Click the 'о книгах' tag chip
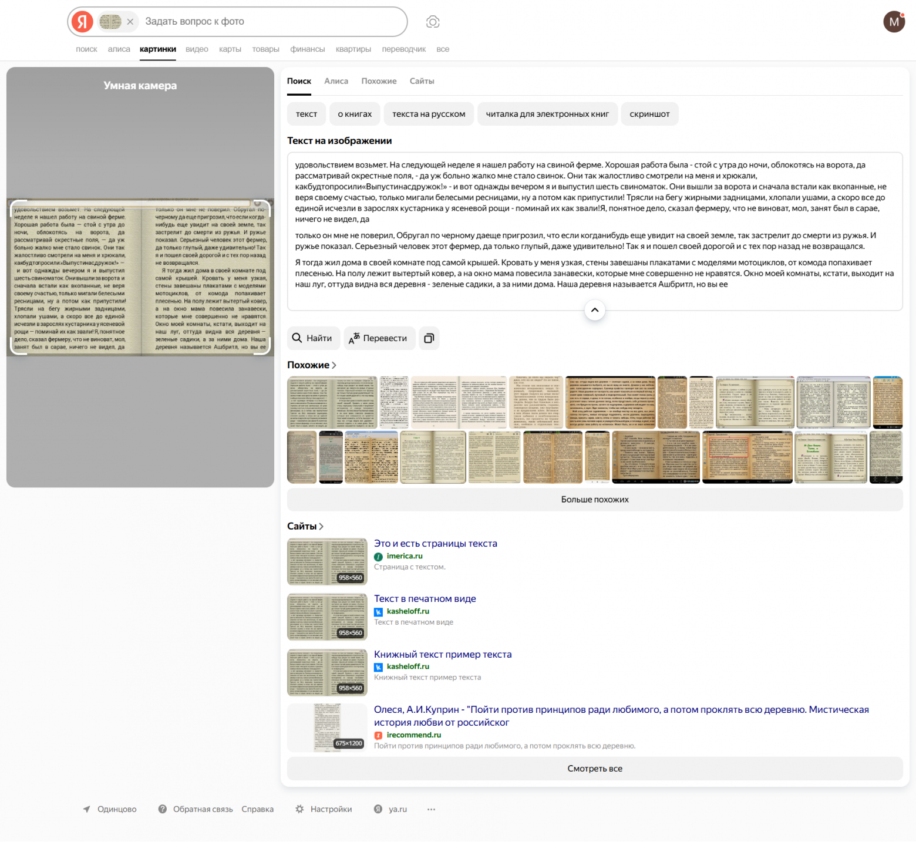Viewport: 916px width, 842px height. [x=355, y=114]
